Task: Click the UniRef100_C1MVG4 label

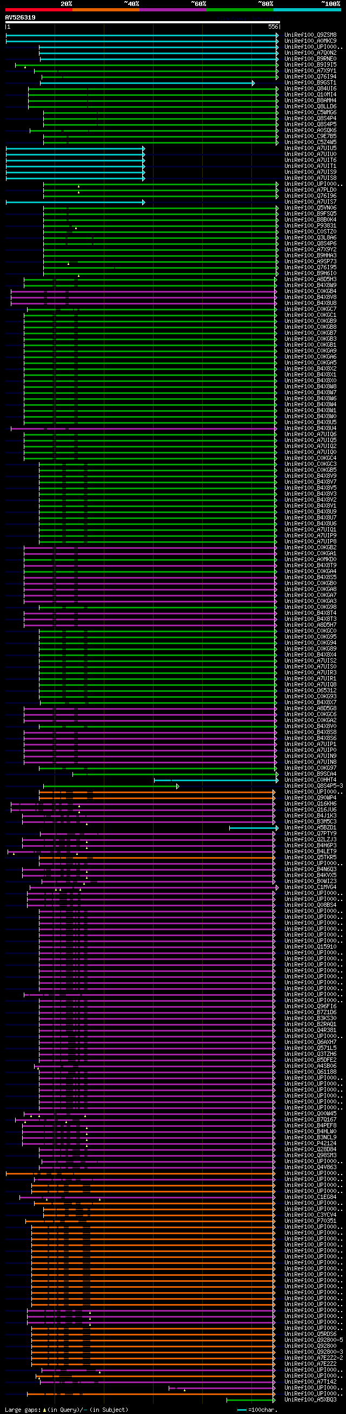Action: click(x=310, y=887)
